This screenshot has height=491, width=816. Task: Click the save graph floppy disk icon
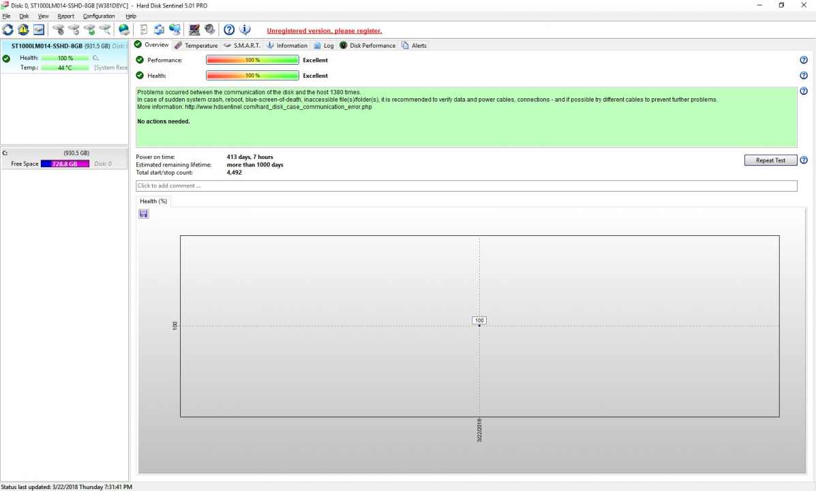(x=144, y=213)
